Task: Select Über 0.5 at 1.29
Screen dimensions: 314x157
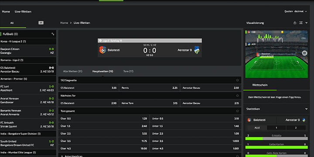Action: point(104,119)
